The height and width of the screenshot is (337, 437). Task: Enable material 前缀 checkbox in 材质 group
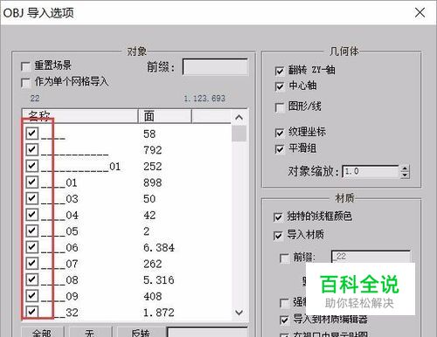pyautogui.click(x=284, y=258)
